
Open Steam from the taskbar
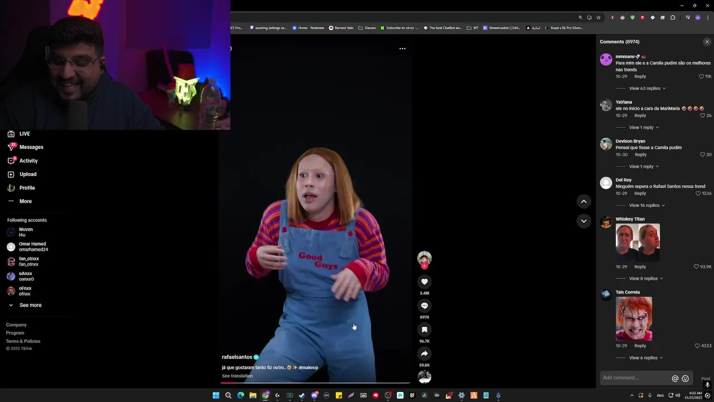point(302,395)
